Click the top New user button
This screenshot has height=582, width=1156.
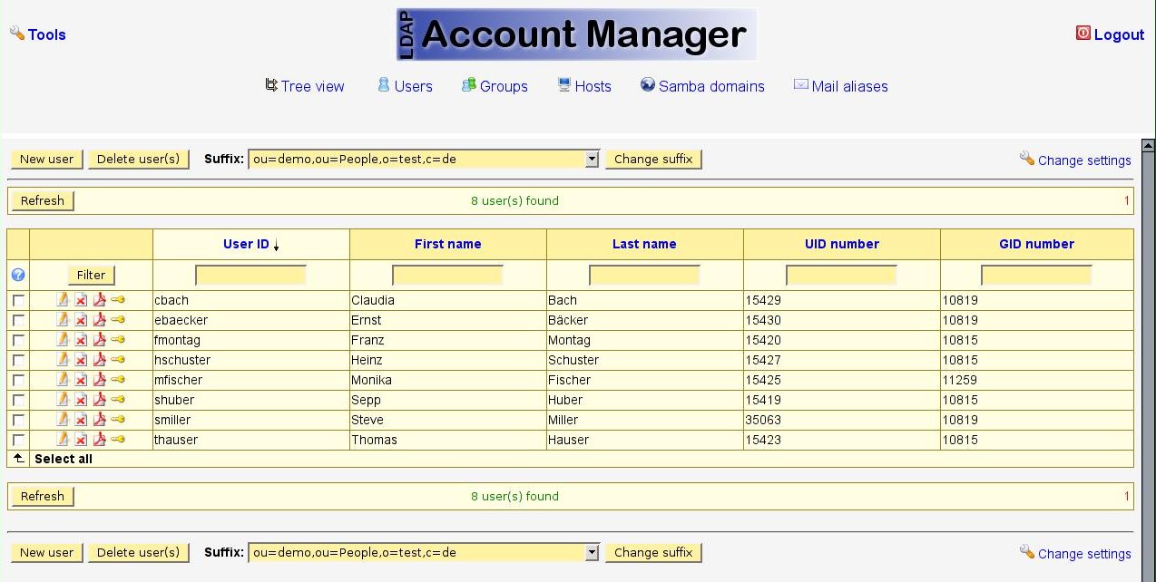(x=46, y=160)
